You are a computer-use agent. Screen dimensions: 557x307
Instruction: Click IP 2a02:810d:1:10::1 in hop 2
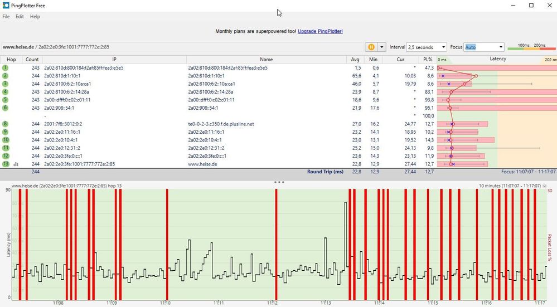pyautogui.click(x=62, y=76)
